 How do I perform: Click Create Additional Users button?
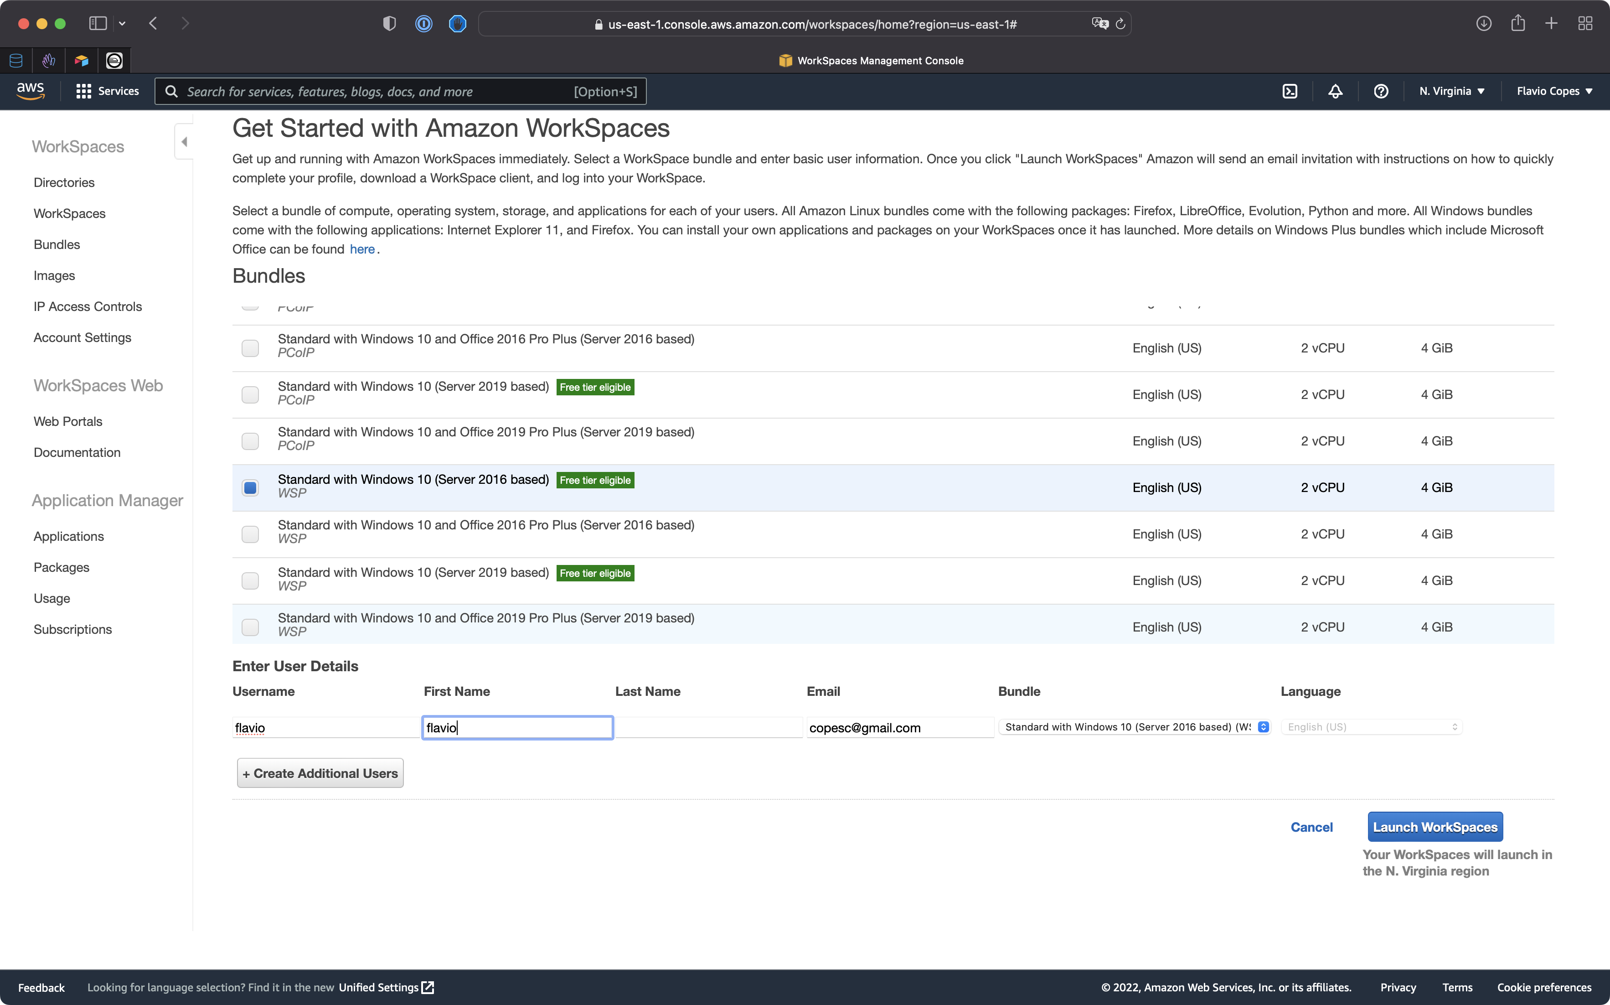[x=320, y=773]
